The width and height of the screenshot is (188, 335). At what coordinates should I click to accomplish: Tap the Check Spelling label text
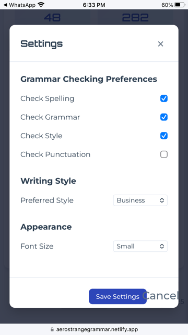point(48,98)
